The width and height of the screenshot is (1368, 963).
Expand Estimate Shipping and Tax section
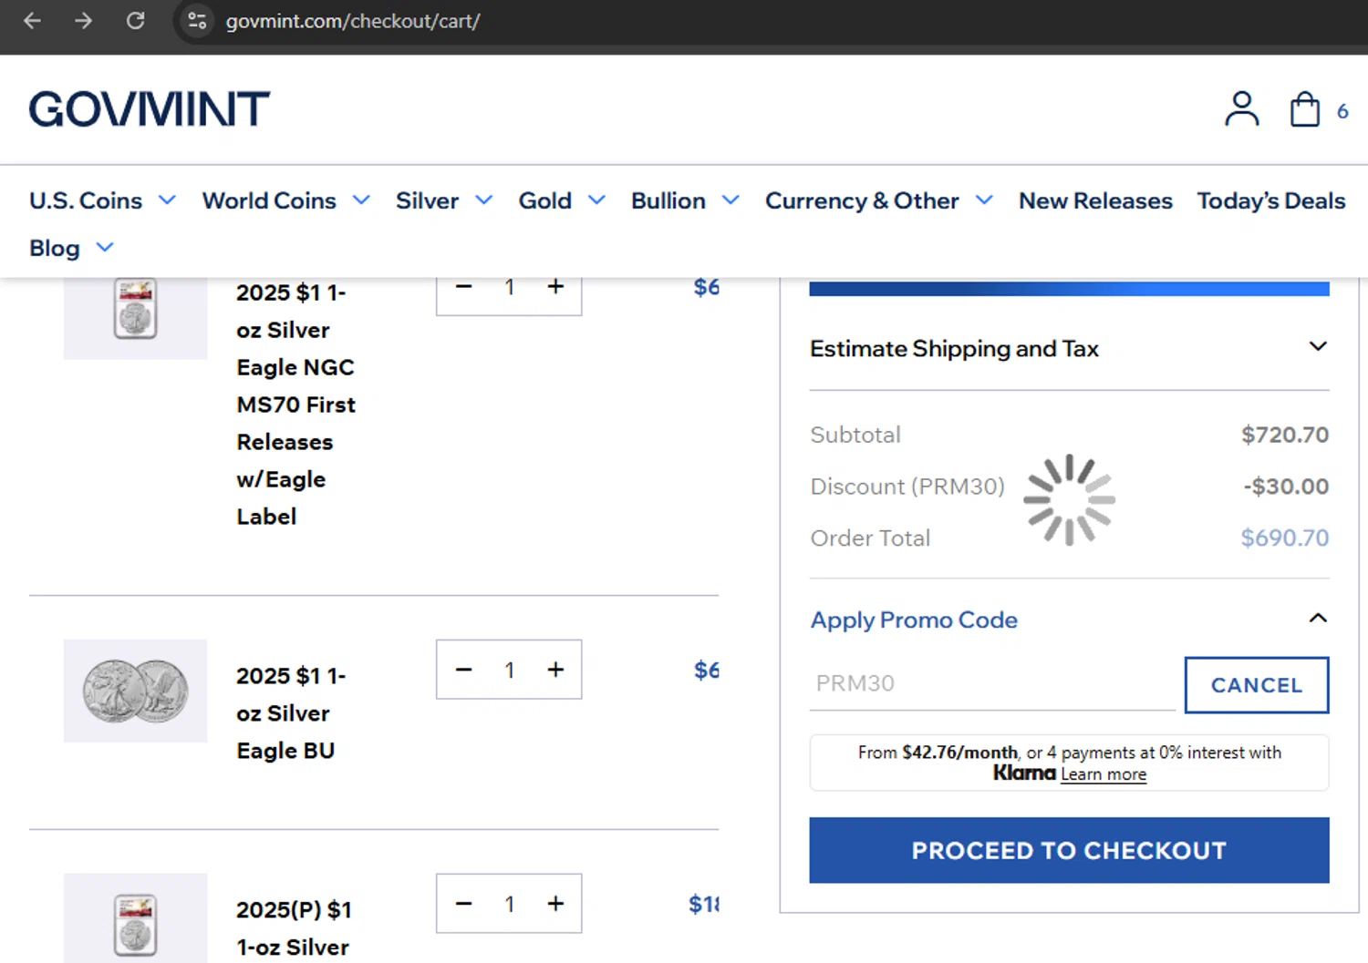coord(1069,348)
